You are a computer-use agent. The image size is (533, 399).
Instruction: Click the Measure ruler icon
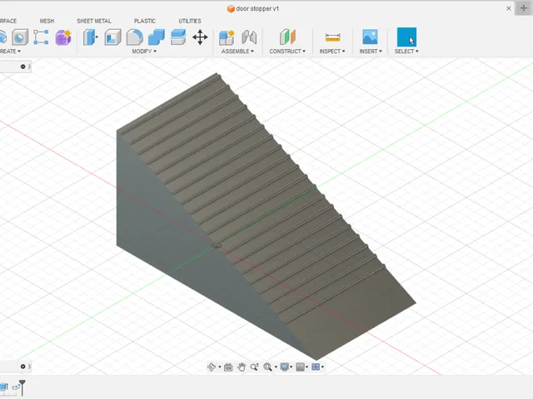pyautogui.click(x=332, y=37)
